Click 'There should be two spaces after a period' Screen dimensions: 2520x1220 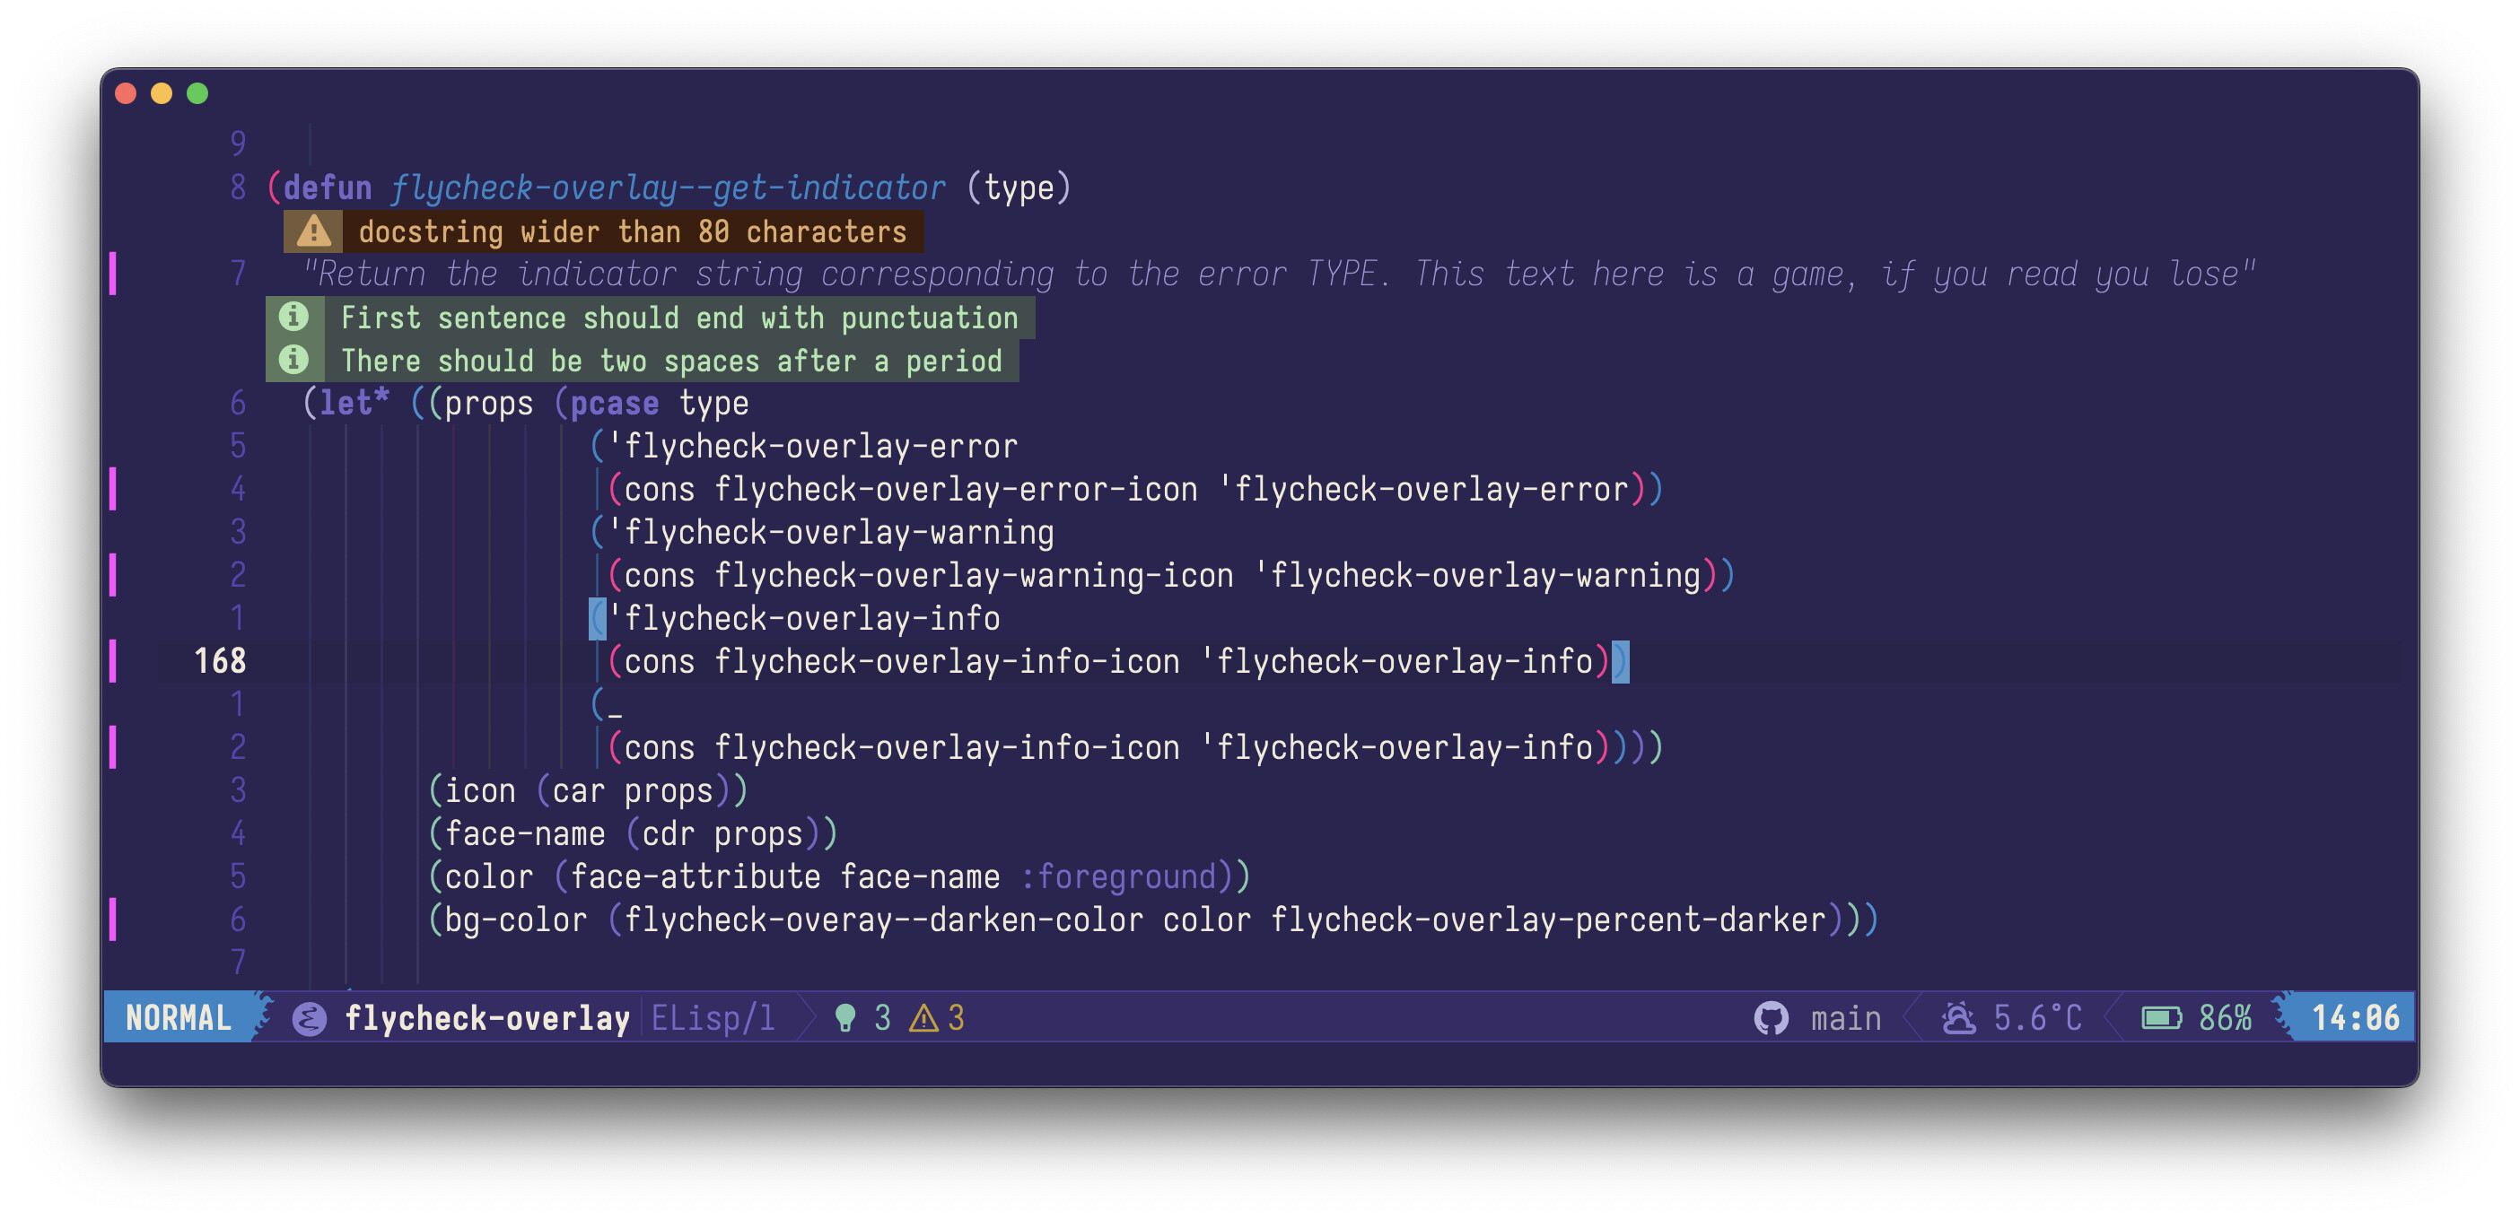pyautogui.click(x=671, y=361)
